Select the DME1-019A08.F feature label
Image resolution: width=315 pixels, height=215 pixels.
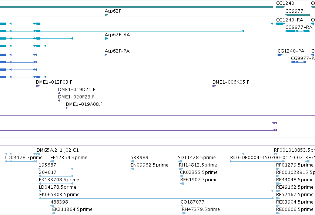coord(84,104)
